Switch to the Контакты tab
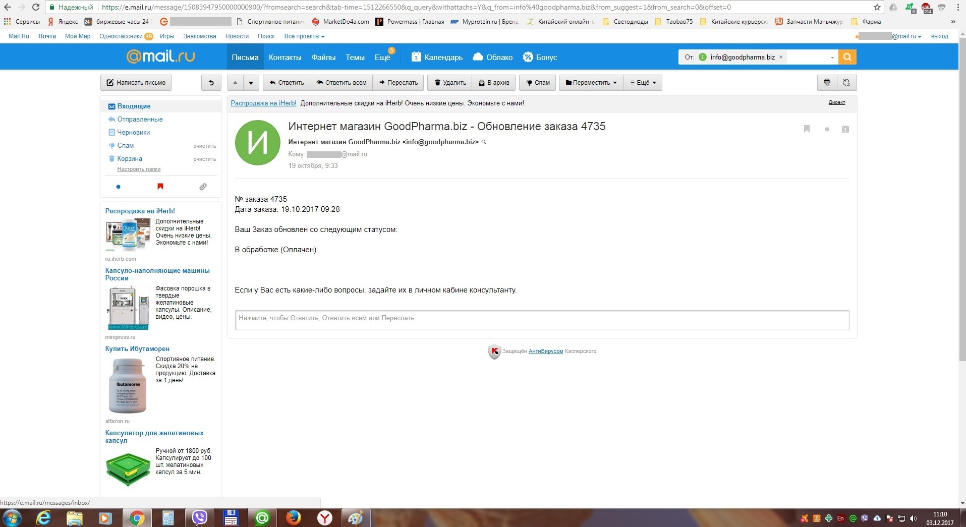The width and height of the screenshot is (966, 527). pyautogui.click(x=285, y=57)
